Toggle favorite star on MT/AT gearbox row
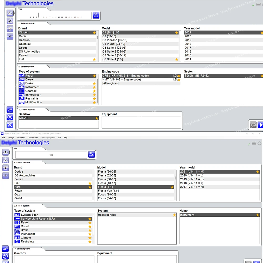This screenshot has width=263, height=263. point(97,118)
